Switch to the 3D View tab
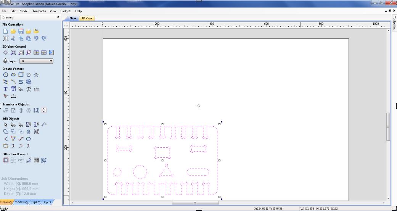 click(87, 18)
